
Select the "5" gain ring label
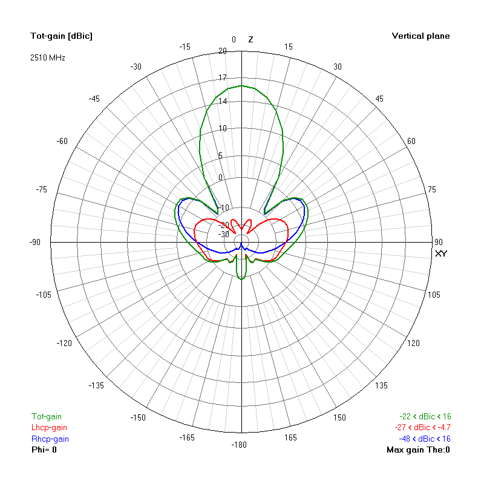[x=220, y=155]
